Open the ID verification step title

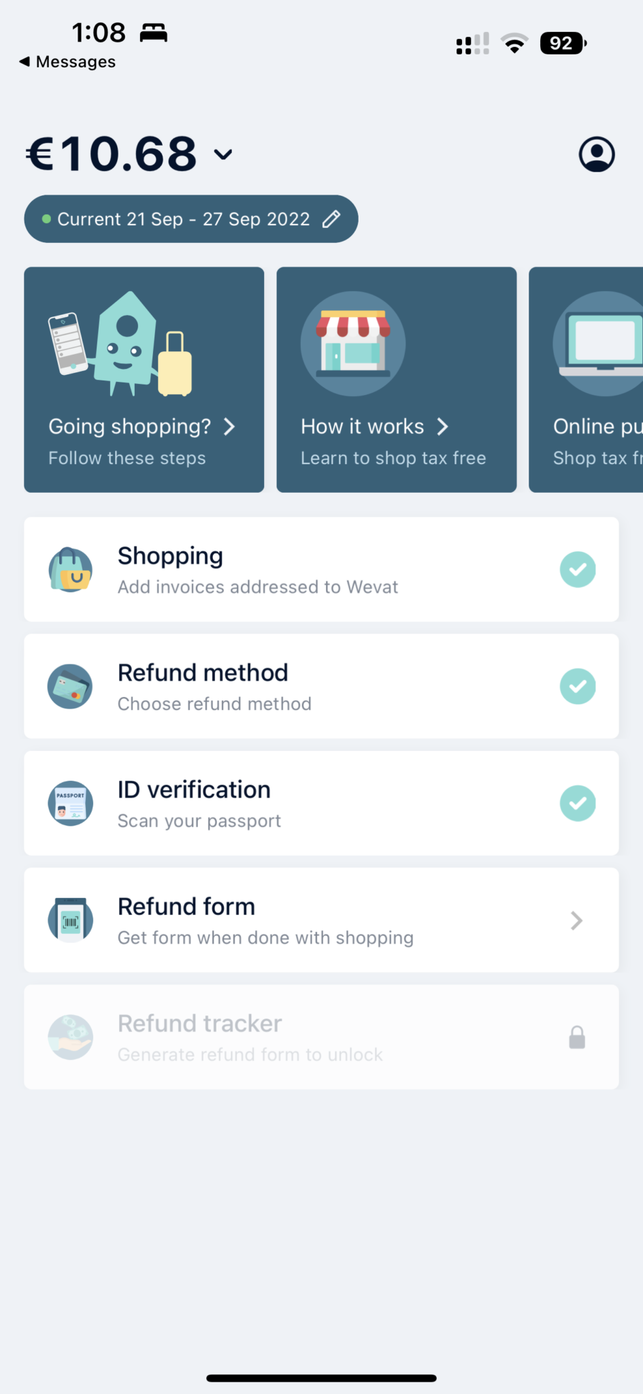tap(194, 790)
